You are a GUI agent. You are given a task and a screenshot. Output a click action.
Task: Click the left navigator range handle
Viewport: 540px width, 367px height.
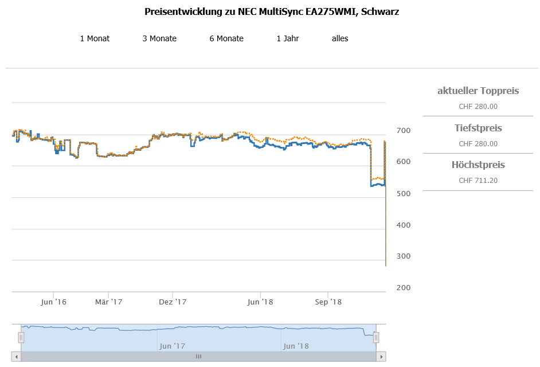point(21,338)
